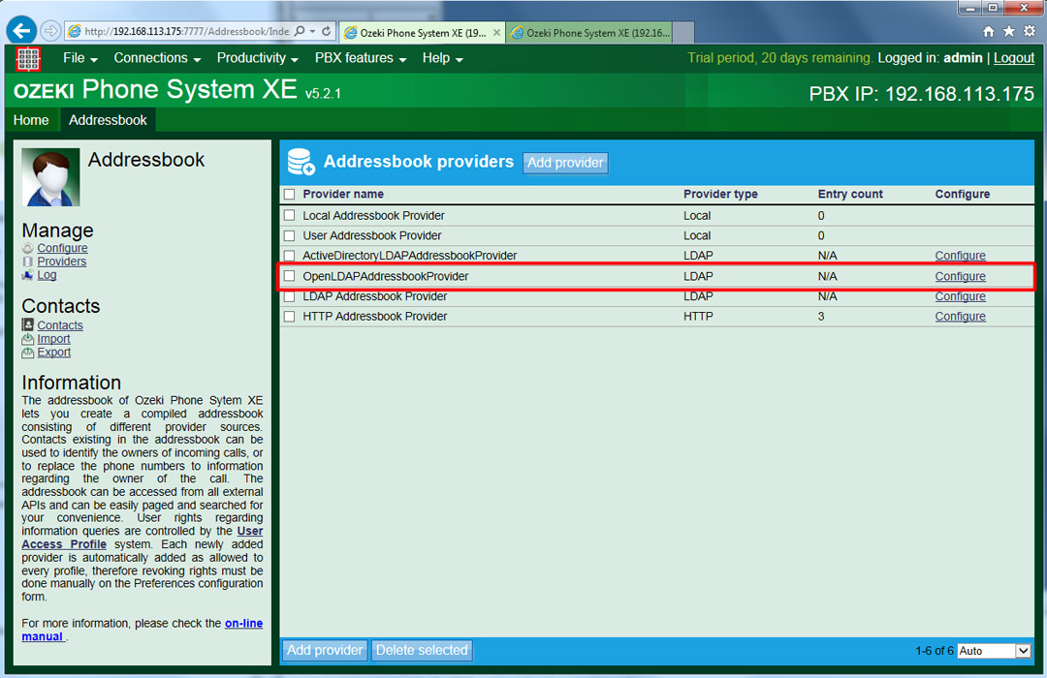Click the Local Addressbook Provider name
The image size is (1047, 678).
coord(373,216)
